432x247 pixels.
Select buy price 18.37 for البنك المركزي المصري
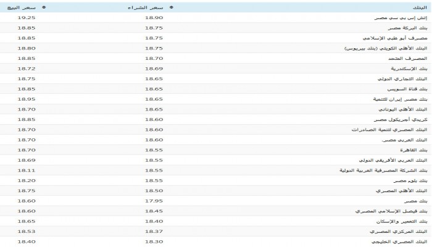154,232
